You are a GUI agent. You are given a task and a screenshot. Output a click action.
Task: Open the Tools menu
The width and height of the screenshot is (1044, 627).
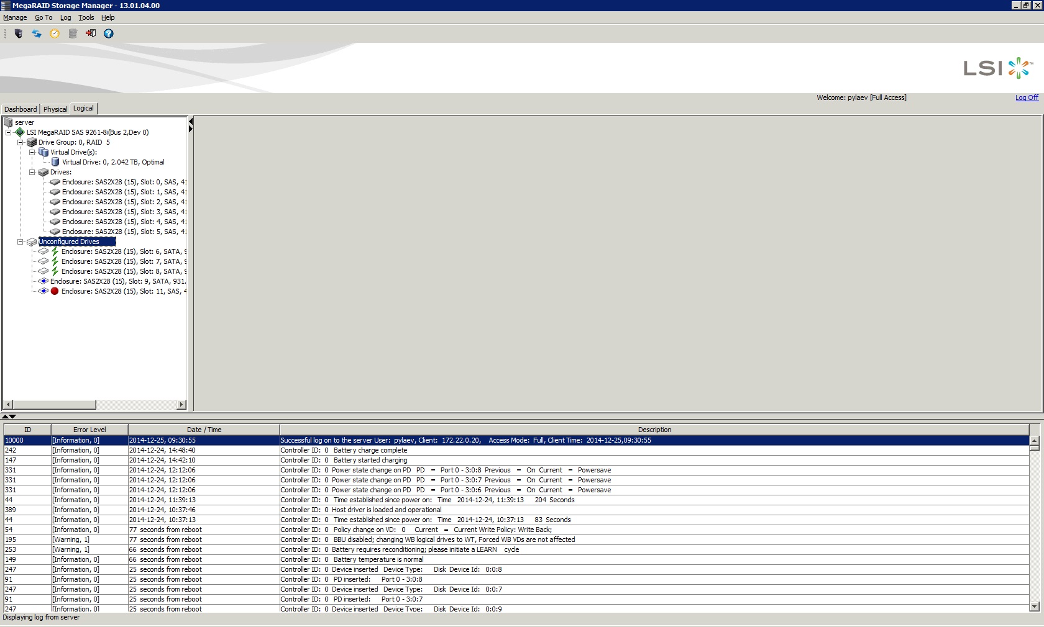click(86, 17)
